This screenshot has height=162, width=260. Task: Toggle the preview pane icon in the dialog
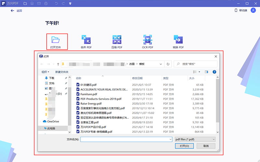206,72
